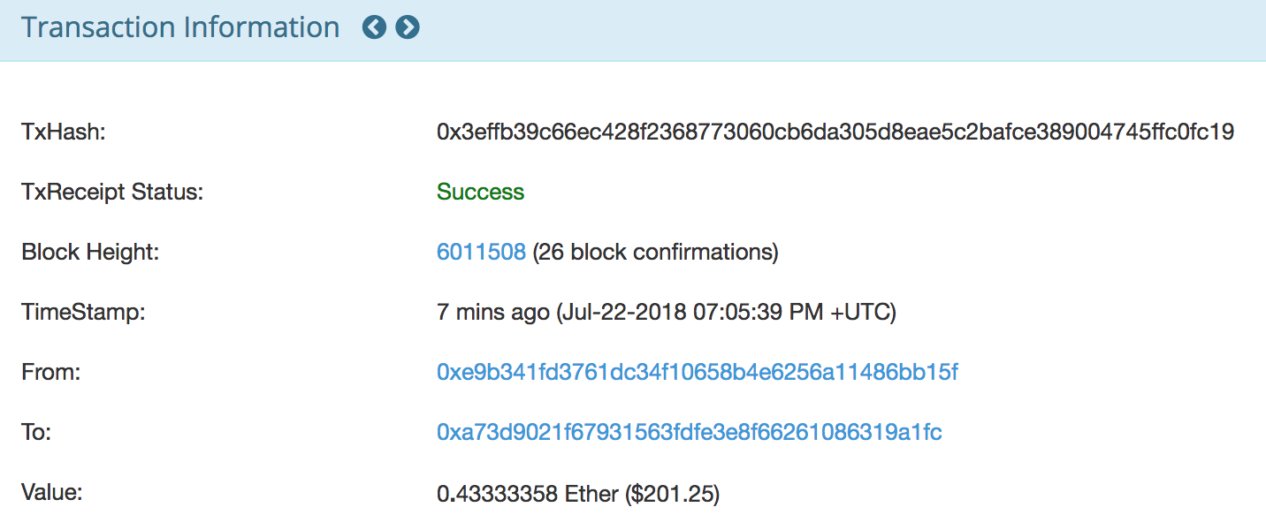Open block 6011508 link
The width and height of the screenshot is (1266, 530).
pyautogui.click(x=482, y=253)
